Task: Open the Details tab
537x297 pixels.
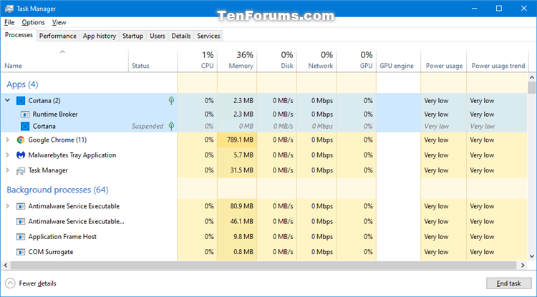Action: [x=181, y=36]
